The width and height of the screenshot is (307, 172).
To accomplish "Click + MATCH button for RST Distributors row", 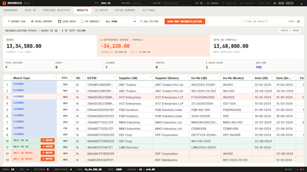I will point(48,159).
